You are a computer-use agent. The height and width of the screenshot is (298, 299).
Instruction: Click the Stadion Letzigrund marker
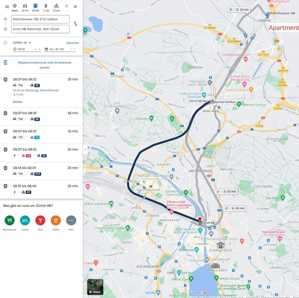click(112, 203)
